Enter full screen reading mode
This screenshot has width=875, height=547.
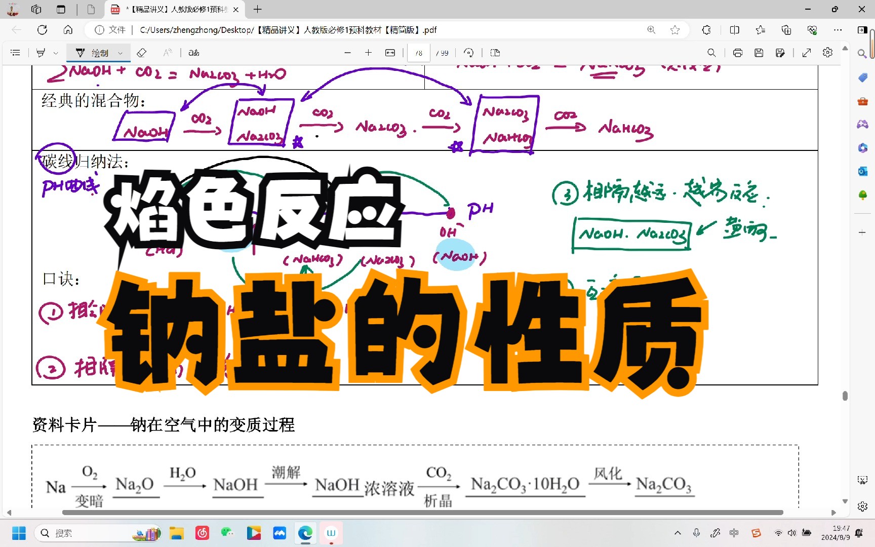tap(806, 53)
